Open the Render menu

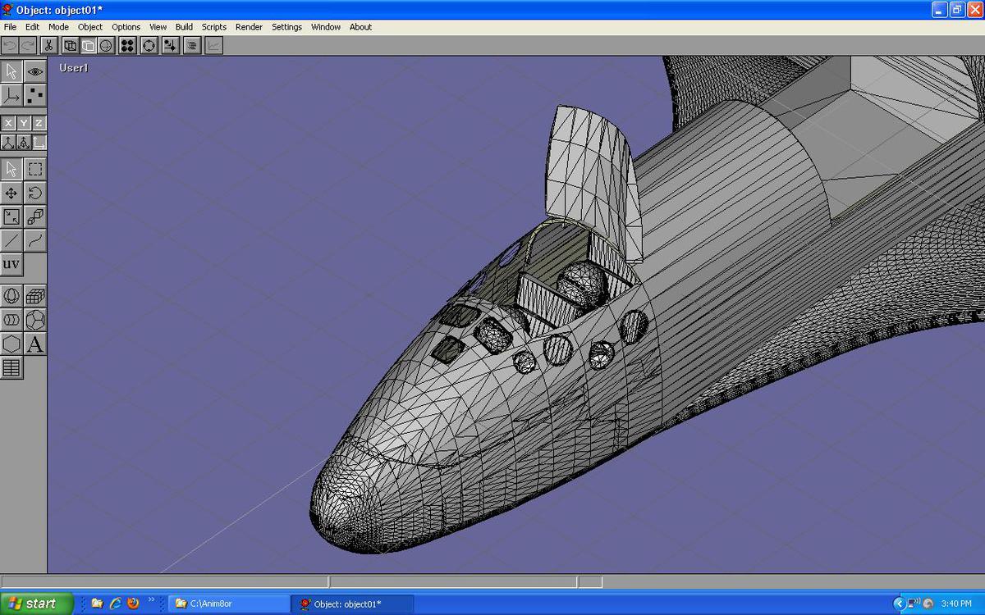click(249, 27)
